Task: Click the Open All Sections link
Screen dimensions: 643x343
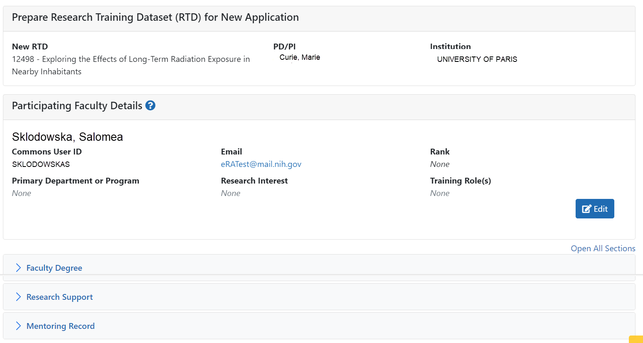Action: tap(603, 248)
